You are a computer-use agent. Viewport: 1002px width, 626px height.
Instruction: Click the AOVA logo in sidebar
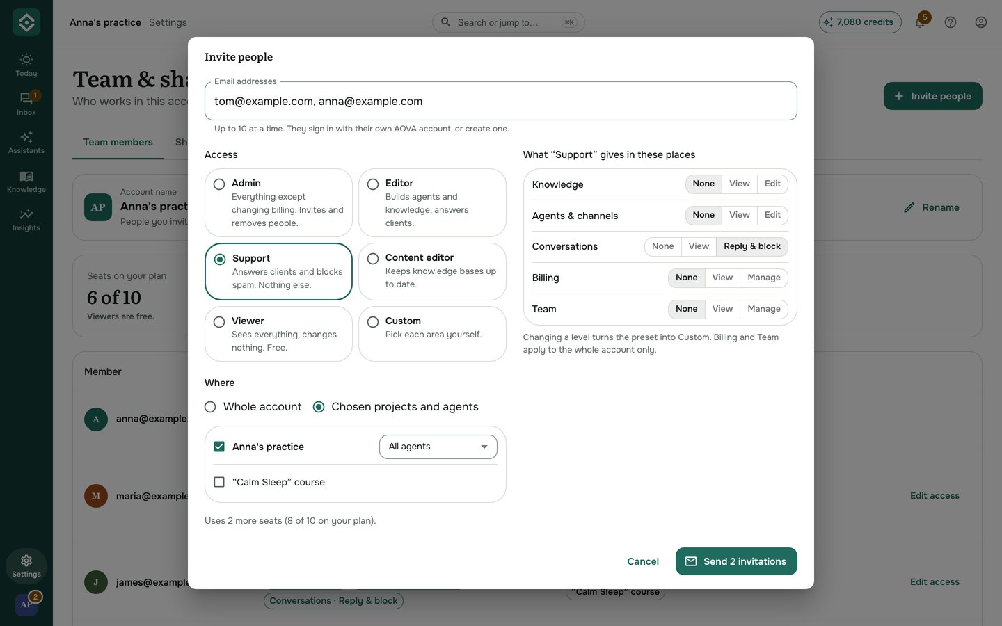[x=26, y=22]
